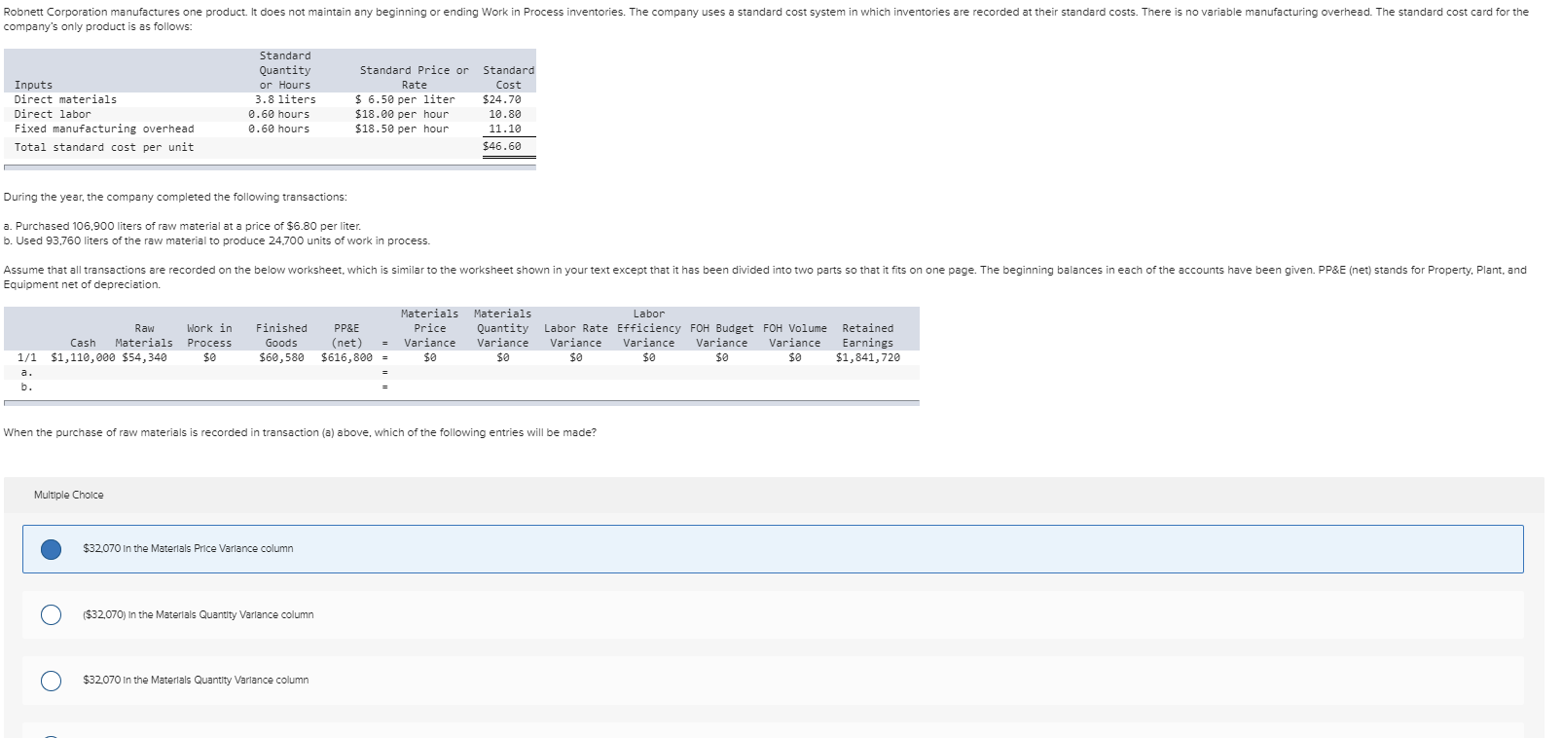Click the 10.80 direct labor cost
Viewport: 1563px width, 738px height.
point(505,114)
